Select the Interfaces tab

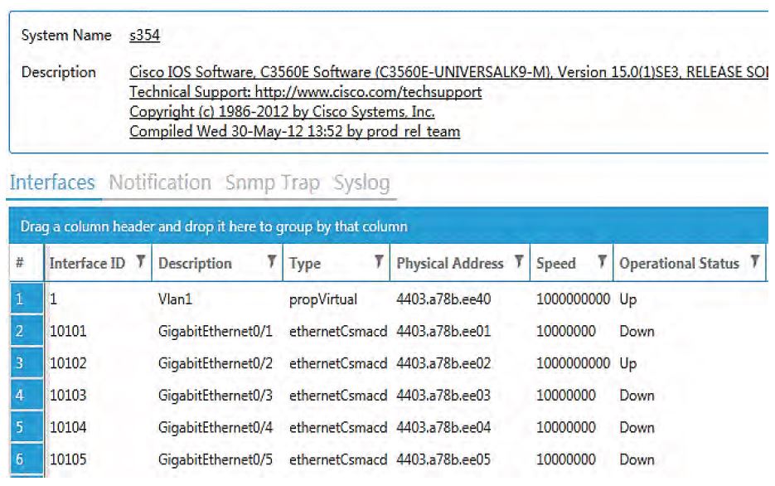[x=52, y=182]
